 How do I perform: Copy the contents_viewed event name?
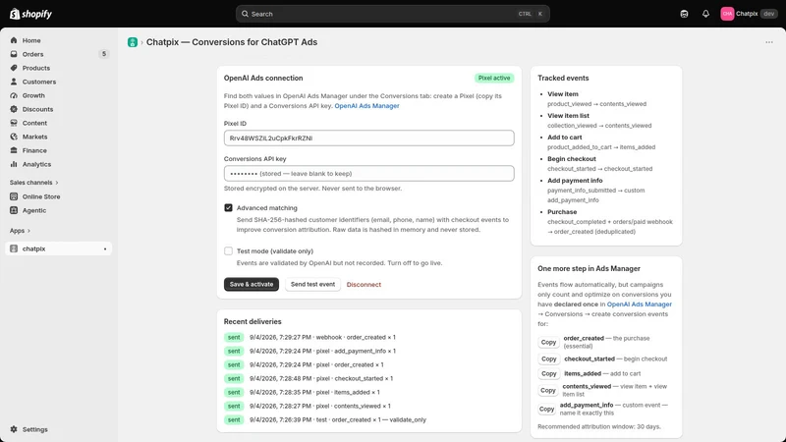tap(548, 390)
